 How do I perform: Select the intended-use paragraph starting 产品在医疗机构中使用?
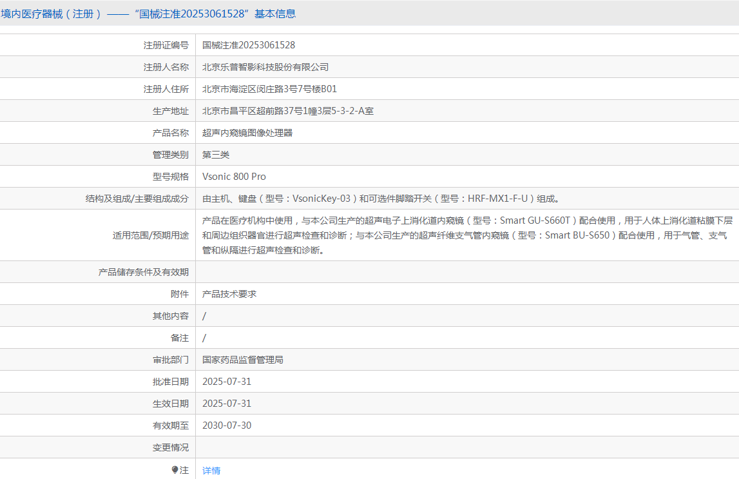click(468, 235)
